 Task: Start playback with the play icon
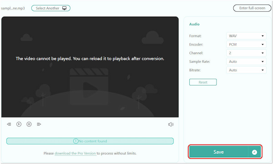point(19,124)
